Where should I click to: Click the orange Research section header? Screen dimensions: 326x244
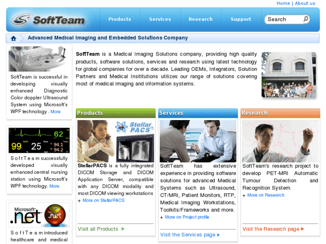[280, 113]
